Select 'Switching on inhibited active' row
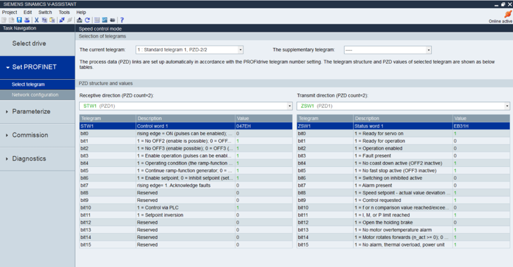The height and width of the screenshot is (267, 513). 403,178
